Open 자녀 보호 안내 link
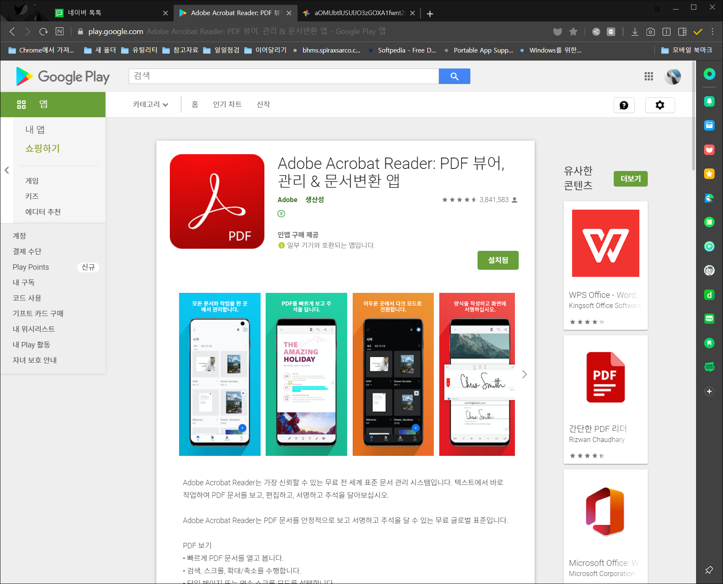This screenshot has width=723, height=584. point(34,360)
